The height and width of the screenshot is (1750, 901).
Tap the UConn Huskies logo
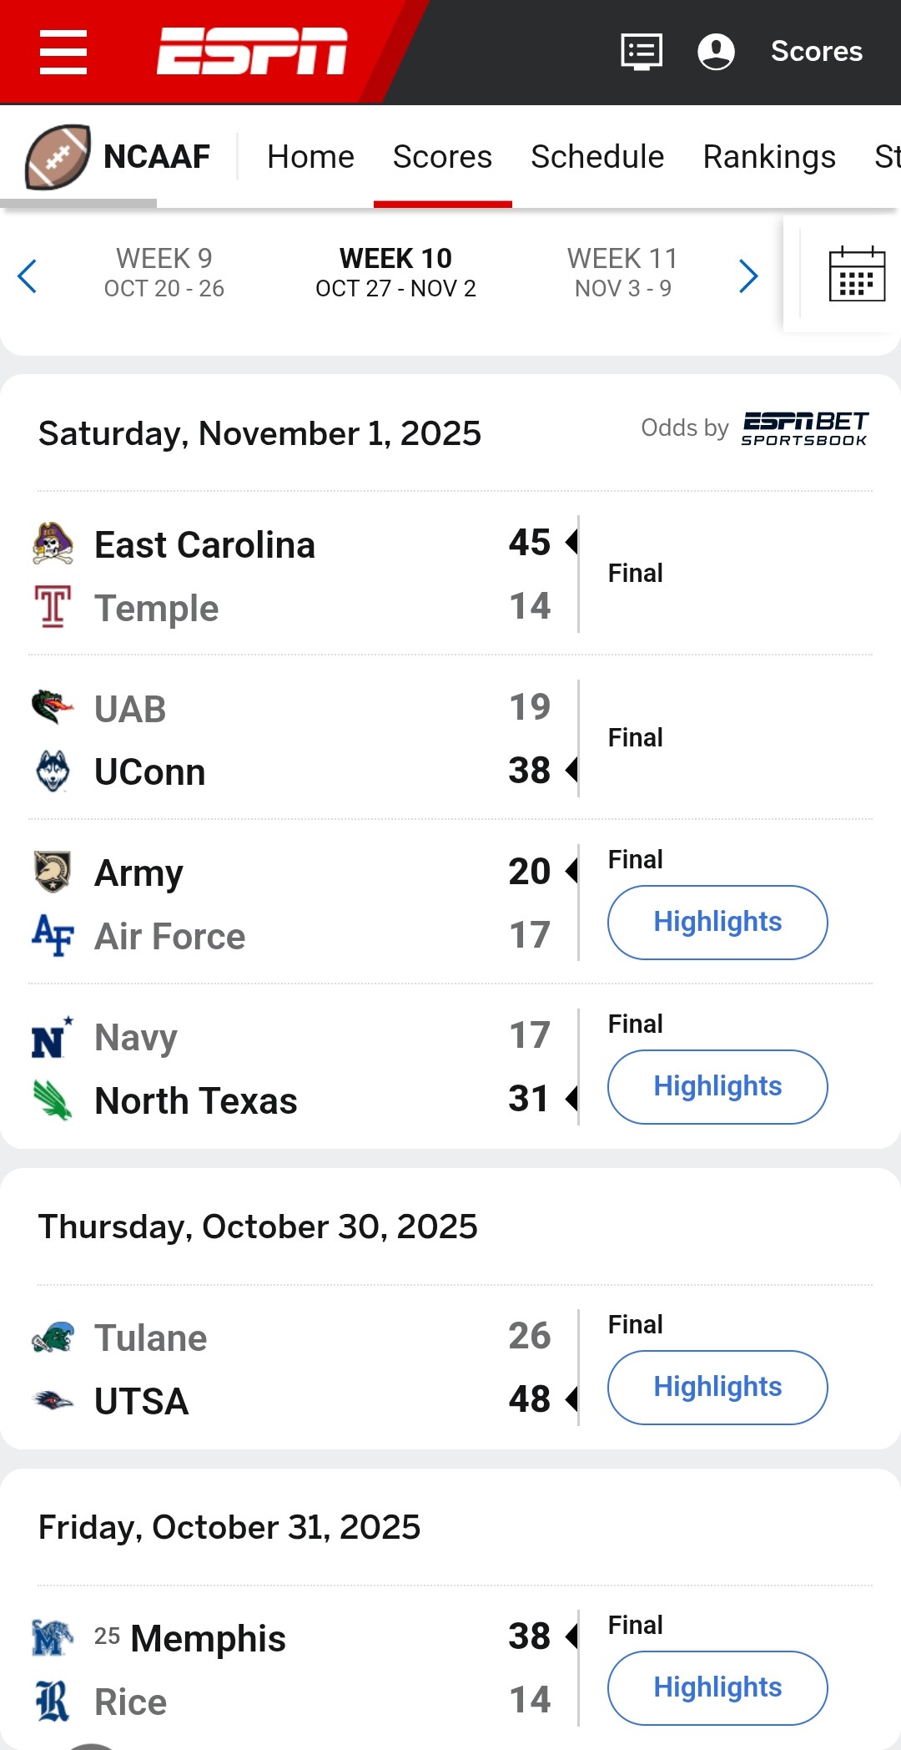pyautogui.click(x=53, y=771)
